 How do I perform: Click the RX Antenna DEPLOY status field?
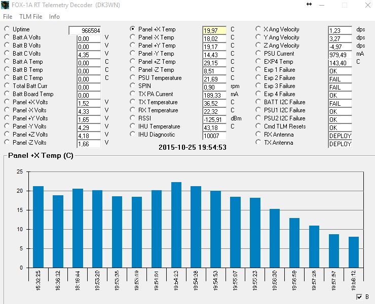point(340,136)
